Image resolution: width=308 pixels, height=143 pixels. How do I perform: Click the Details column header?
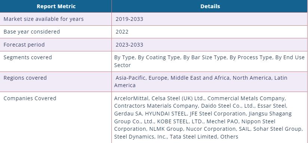(210, 6)
